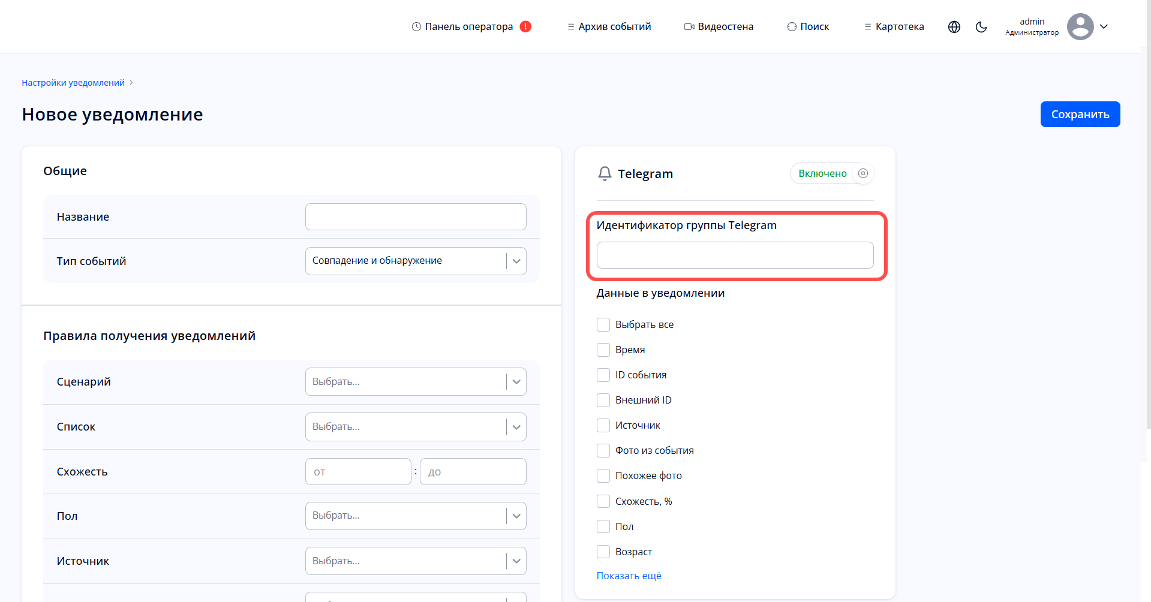Check the Фото из события checkbox
Viewport: 1151px width, 602px height.
point(603,450)
